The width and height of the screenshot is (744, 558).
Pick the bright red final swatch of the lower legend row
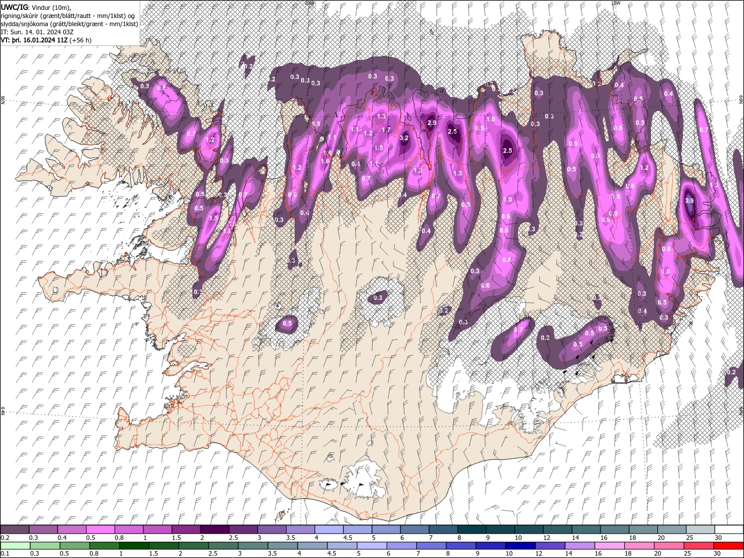[728, 546]
